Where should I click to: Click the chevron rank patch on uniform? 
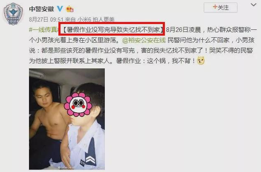(x=90, y=160)
